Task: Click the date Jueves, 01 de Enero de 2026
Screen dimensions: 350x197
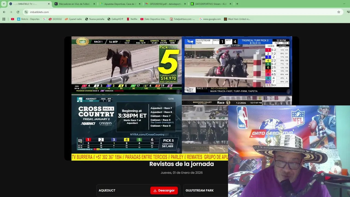Action: 182,173
